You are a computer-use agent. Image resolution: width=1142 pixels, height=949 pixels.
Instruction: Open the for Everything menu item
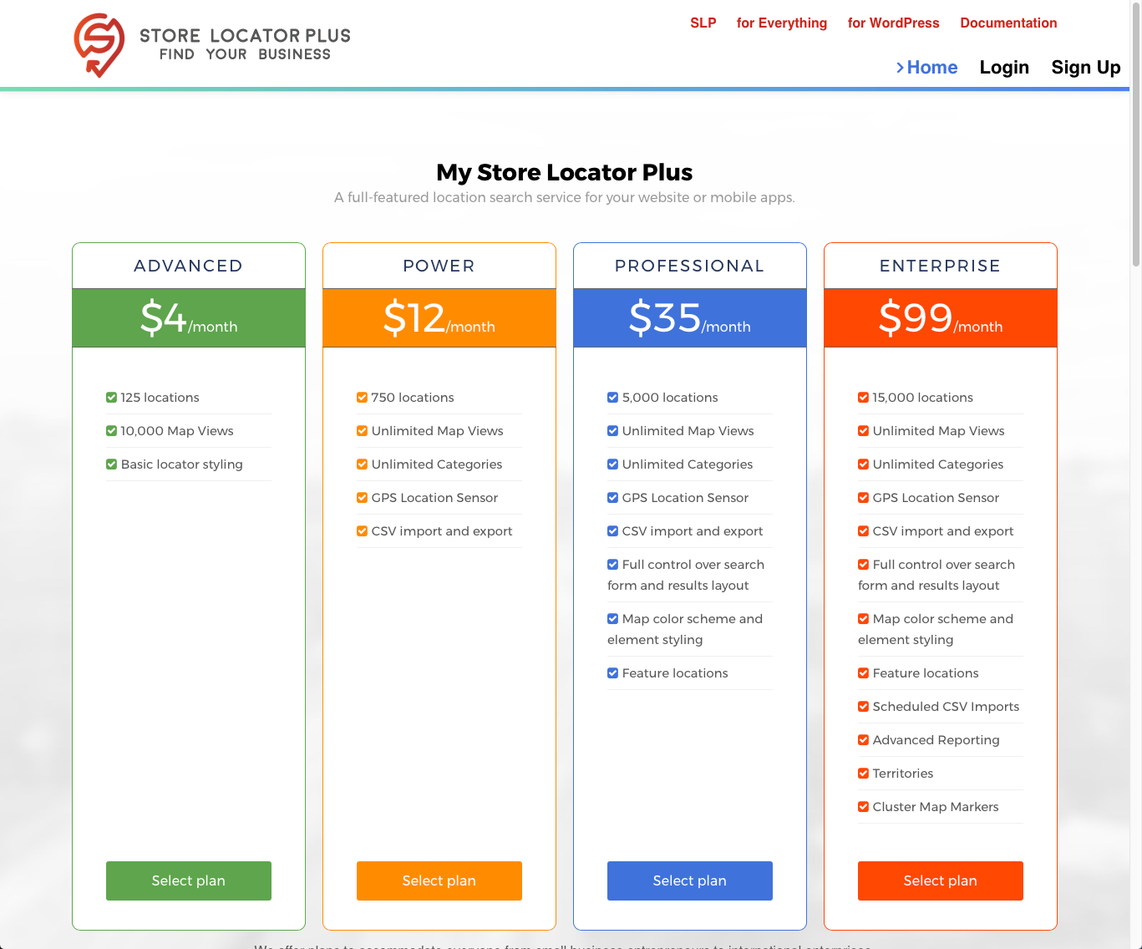click(x=782, y=23)
